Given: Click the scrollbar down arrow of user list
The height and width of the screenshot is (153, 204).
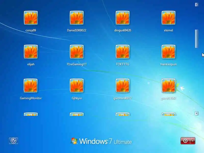Looking at the screenshot, I should tap(197, 113).
